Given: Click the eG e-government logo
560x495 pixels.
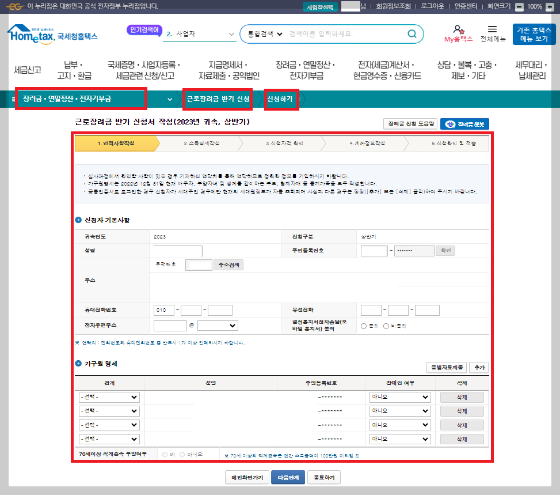Looking at the screenshot, I should tap(15, 6).
